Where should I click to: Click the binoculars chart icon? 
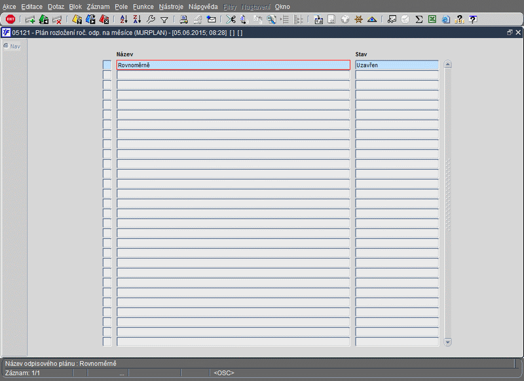392,20
